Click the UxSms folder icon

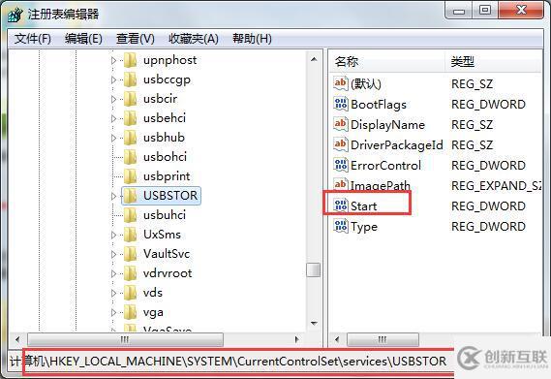[x=130, y=235]
